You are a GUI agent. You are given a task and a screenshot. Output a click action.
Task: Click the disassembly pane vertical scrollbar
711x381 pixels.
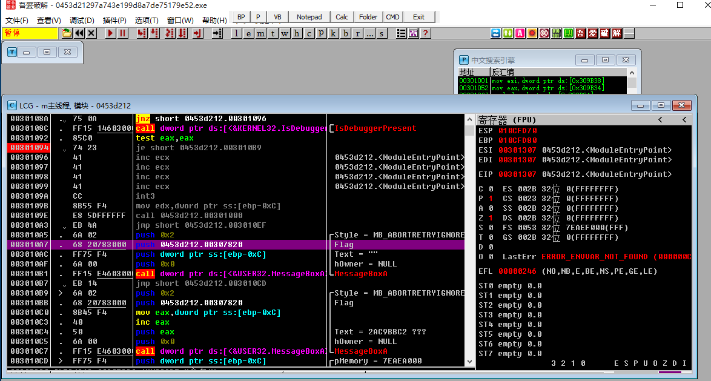point(469,242)
